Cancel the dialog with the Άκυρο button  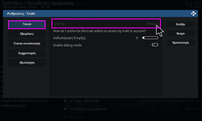(x=181, y=33)
